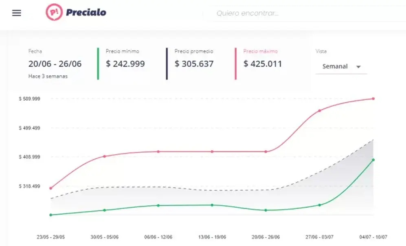Select the 20/06 - 26/06 axis label
Image resolution: width=406 pixels, height=246 pixels.
[x=266, y=237]
